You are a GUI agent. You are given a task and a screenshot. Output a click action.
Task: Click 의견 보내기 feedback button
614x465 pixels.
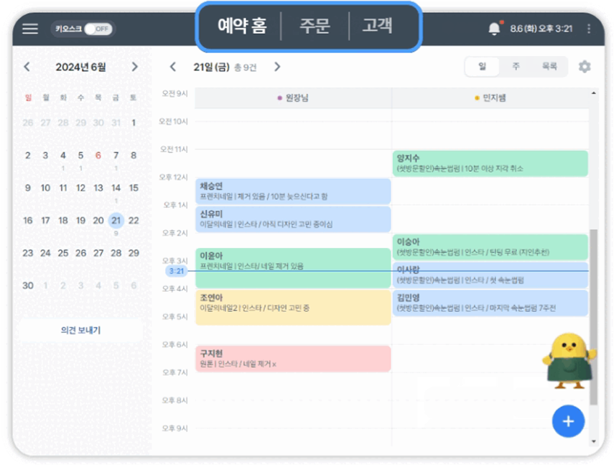click(x=80, y=330)
